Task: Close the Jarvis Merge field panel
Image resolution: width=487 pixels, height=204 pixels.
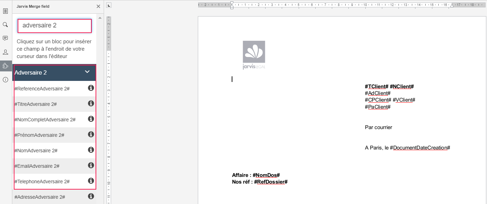Action: 98,6
